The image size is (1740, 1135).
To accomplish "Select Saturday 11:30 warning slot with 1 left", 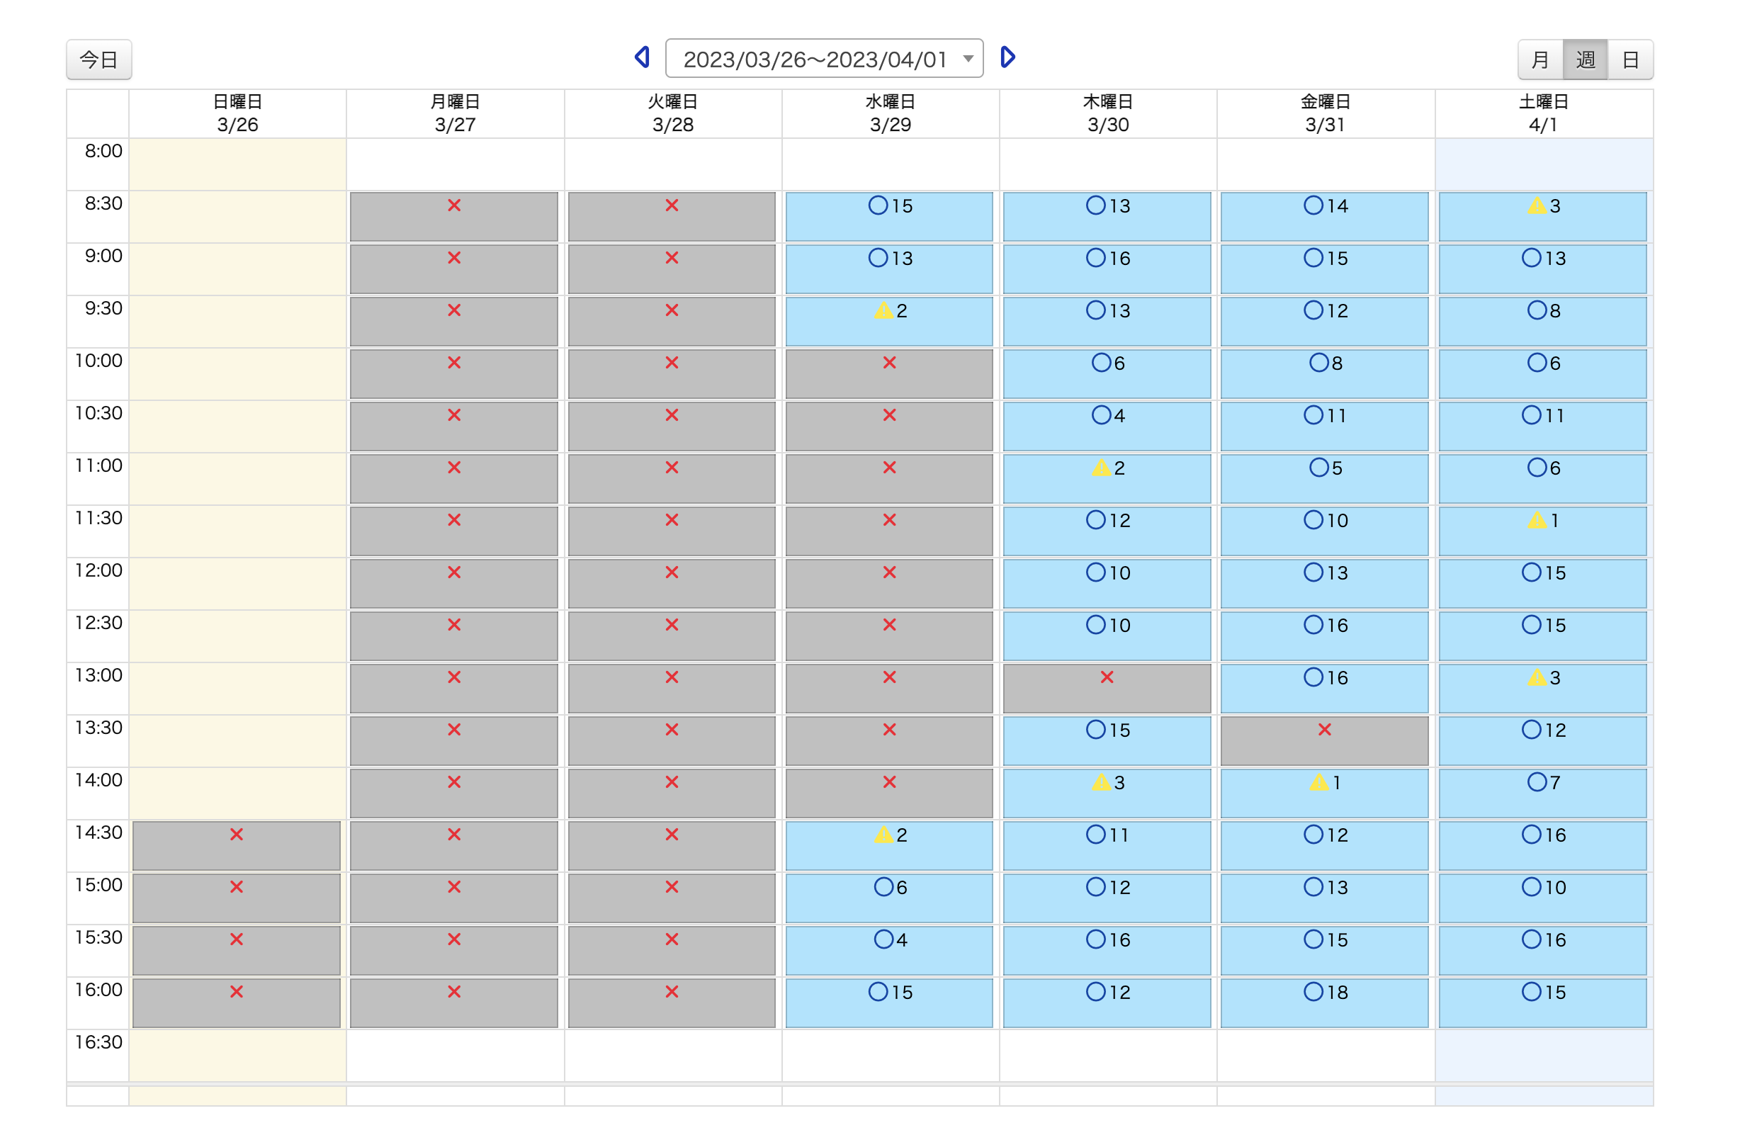I will (x=1542, y=530).
